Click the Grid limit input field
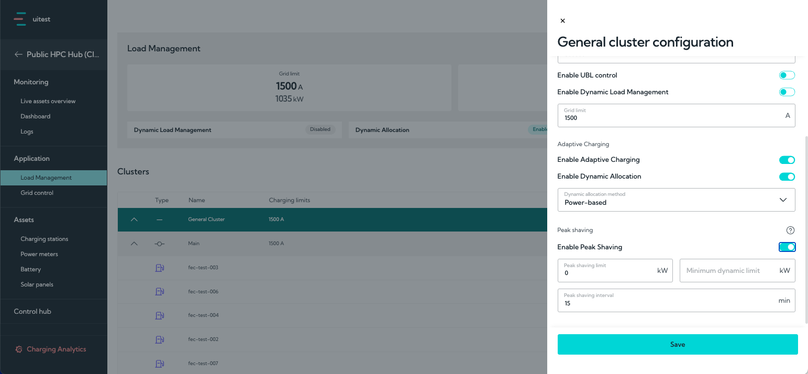The height and width of the screenshot is (374, 808). (x=676, y=115)
